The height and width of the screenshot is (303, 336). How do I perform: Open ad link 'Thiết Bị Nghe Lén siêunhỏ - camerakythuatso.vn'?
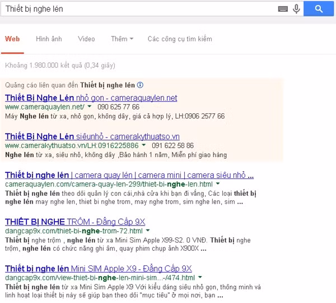pos(92,136)
